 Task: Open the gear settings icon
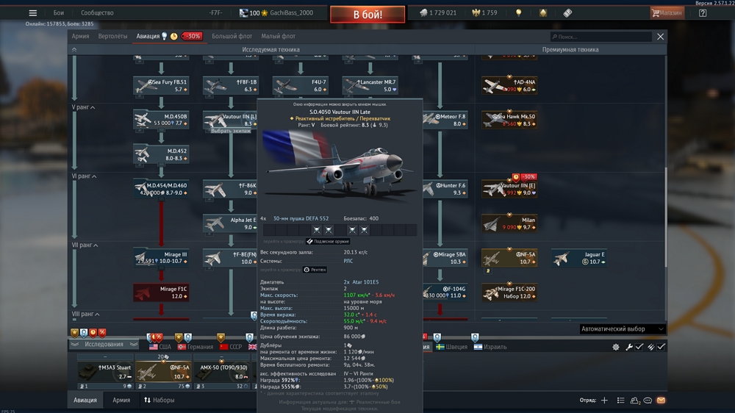click(x=615, y=347)
